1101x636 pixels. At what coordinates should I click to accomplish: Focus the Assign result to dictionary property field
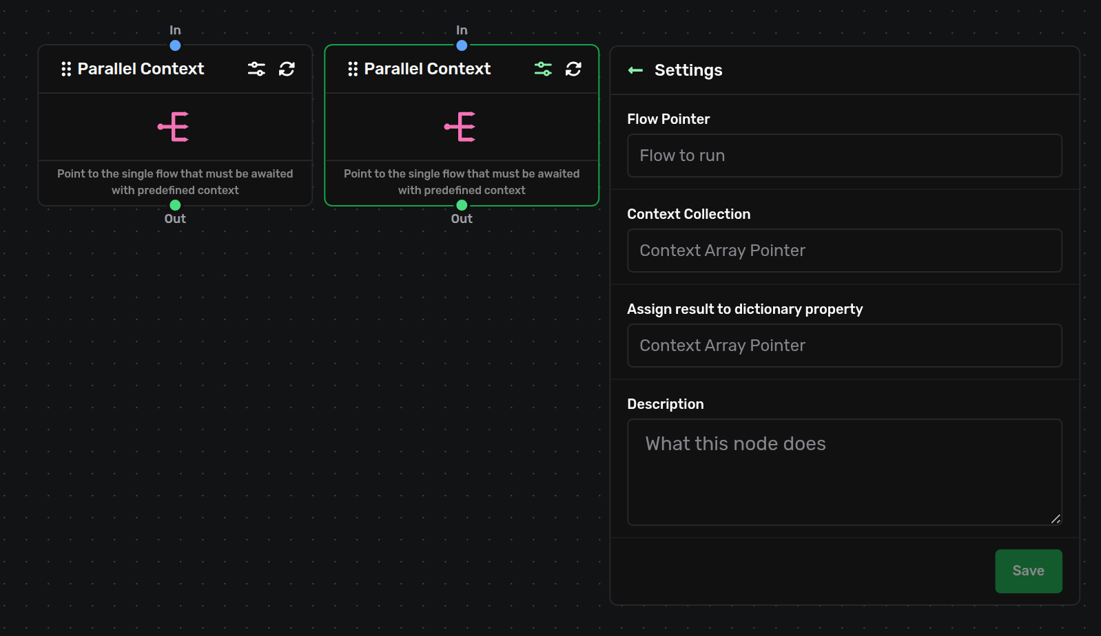845,346
